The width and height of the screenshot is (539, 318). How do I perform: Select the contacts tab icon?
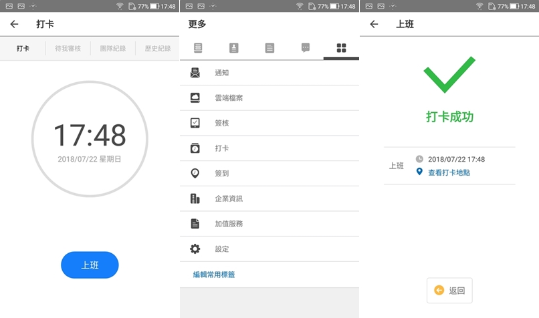[234, 48]
